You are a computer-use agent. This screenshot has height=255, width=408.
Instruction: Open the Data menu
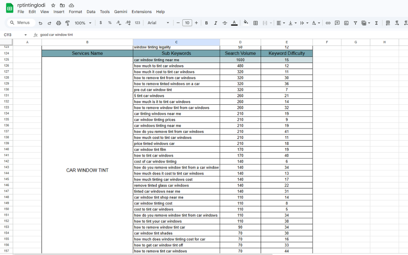(x=91, y=12)
